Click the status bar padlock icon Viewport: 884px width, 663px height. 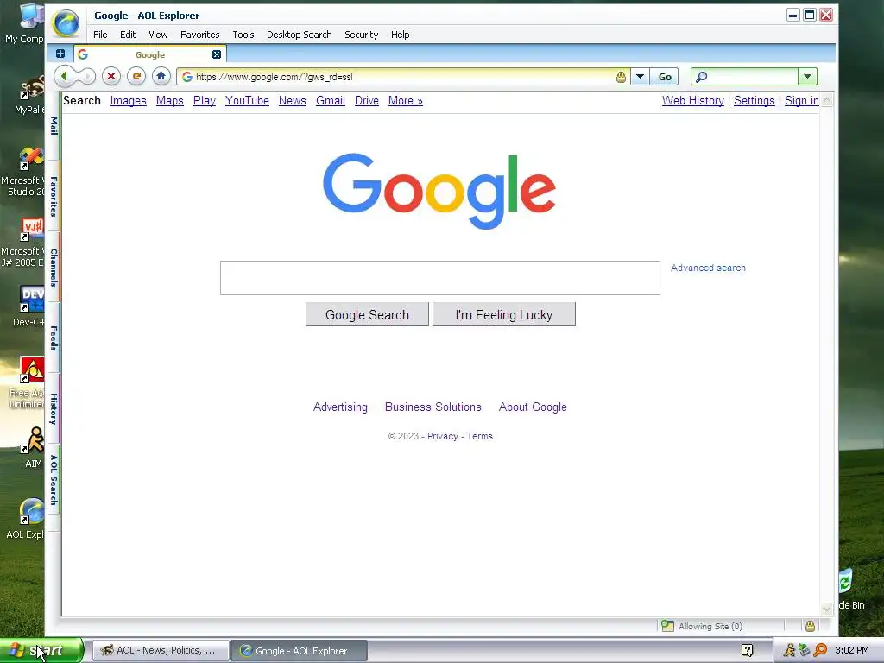coord(810,626)
